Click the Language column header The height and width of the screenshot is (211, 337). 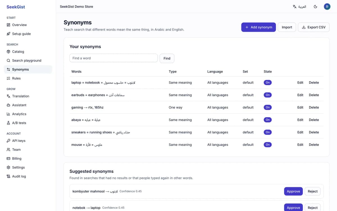[x=215, y=71]
